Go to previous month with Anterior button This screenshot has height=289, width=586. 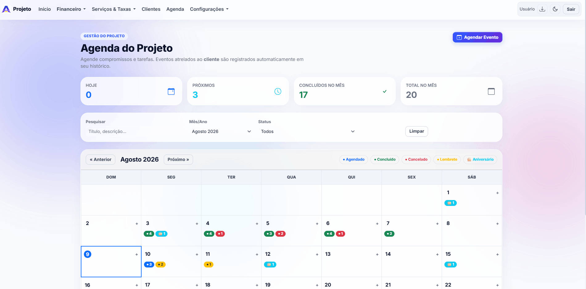click(x=101, y=159)
